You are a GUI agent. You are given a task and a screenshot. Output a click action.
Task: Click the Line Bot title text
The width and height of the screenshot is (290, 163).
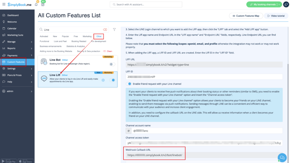pos(55,60)
